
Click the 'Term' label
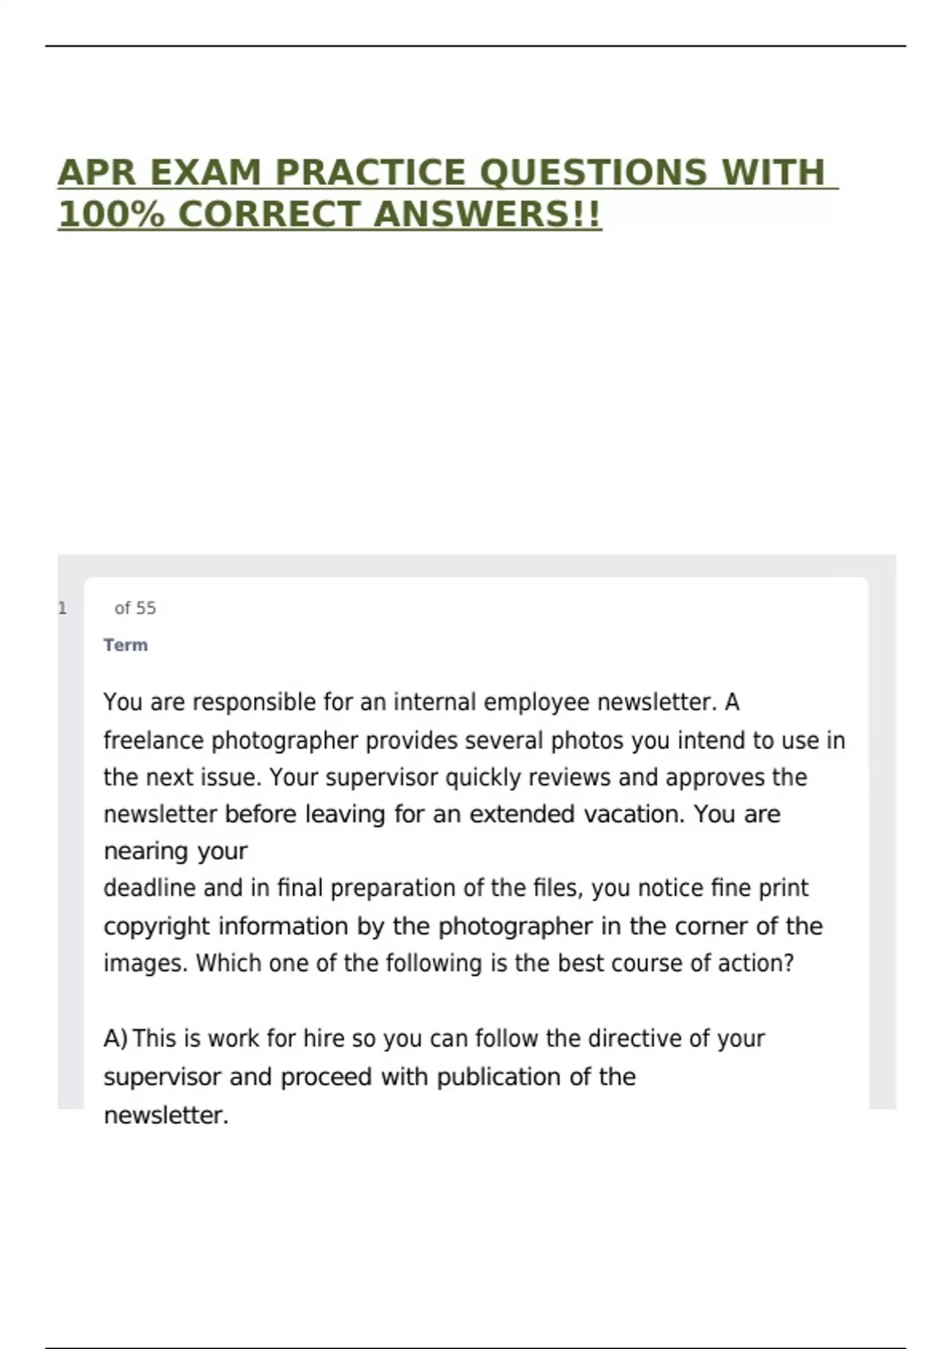tap(125, 645)
